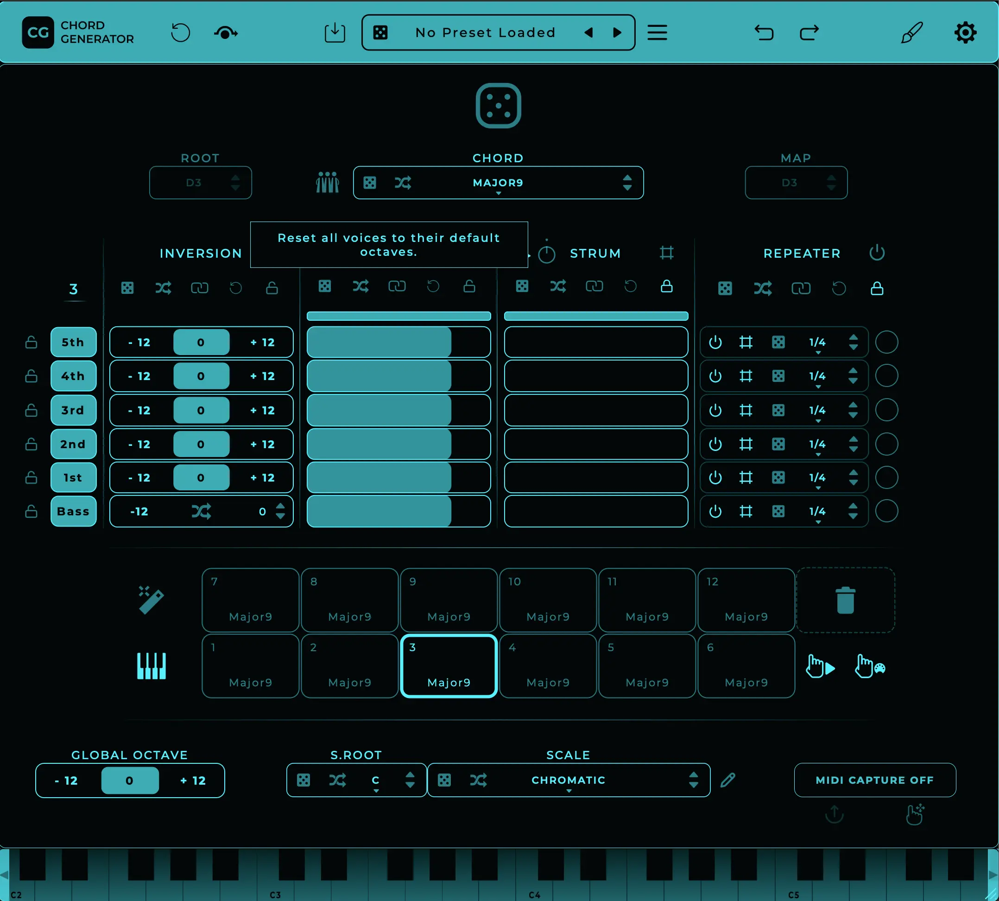
Task: Open settings with the gear icon
Action: (965, 32)
